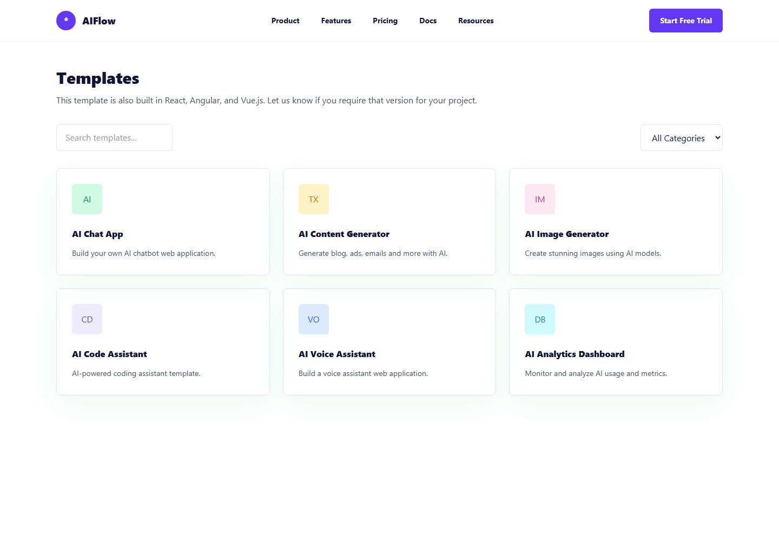Open the Docs nav link
Viewport: 779px width, 541px height.
(428, 21)
